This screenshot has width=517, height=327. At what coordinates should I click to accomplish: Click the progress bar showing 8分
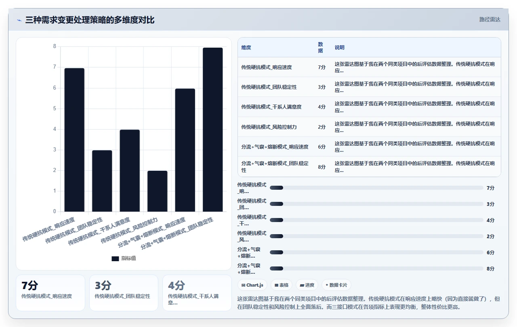[x=376, y=268]
